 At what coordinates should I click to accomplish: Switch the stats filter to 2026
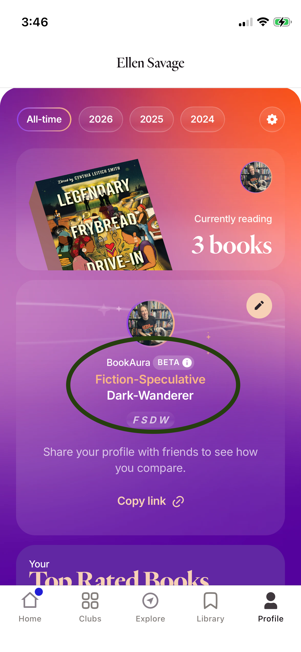101,119
